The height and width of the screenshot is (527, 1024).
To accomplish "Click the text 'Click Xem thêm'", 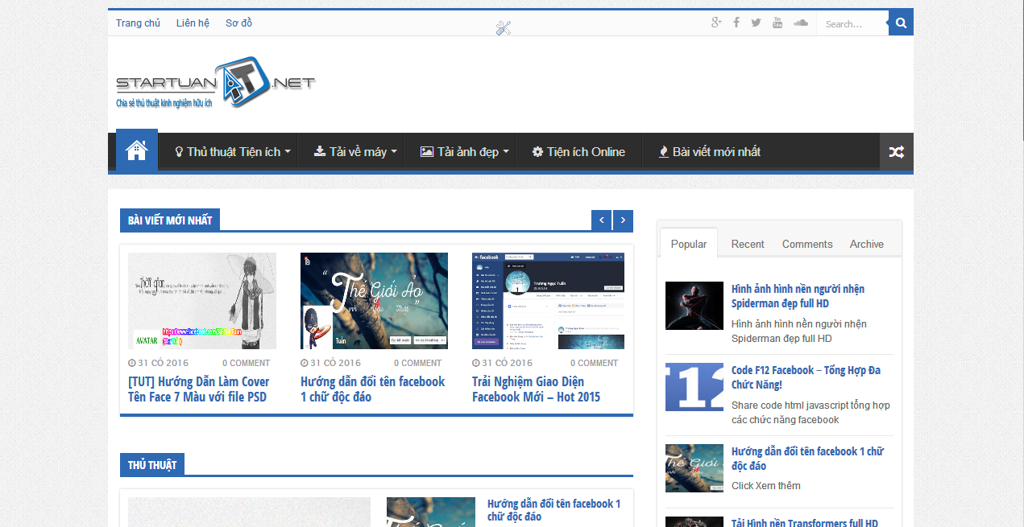I will pos(766,485).
